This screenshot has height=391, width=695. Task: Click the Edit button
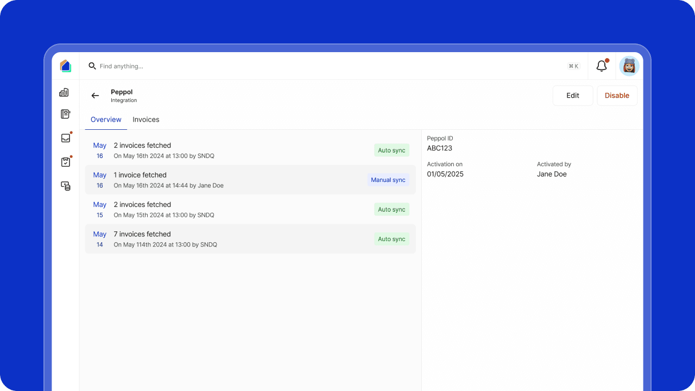[x=572, y=96]
